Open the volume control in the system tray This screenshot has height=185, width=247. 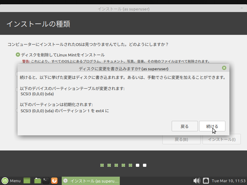pos(197,181)
